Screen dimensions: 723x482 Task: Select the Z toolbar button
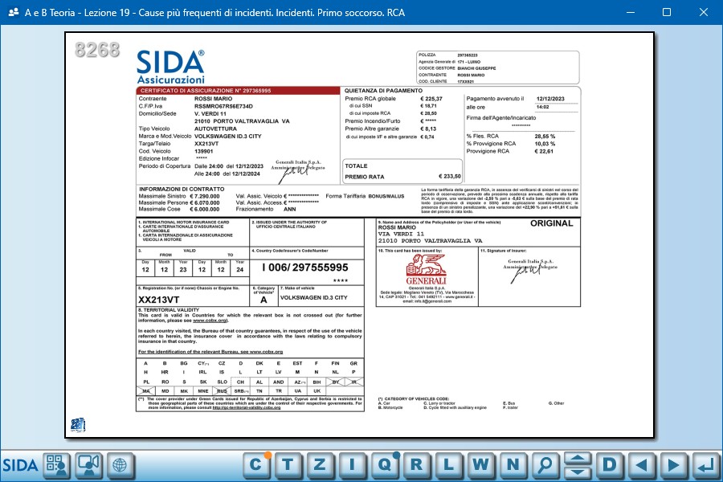coord(321,464)
